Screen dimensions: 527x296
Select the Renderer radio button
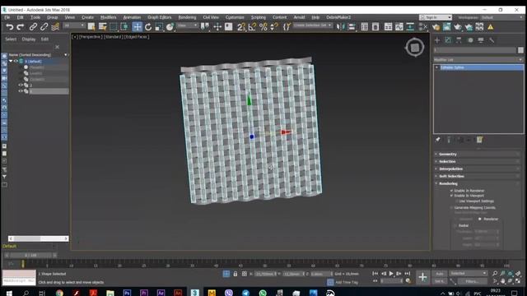[480, 219]
